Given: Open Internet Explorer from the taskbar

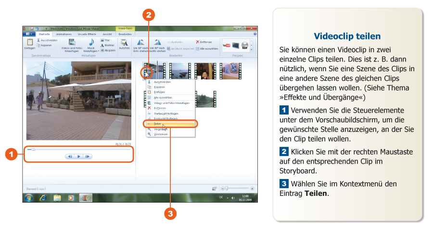Looking at the screenshot, I should tap(43, 197).
